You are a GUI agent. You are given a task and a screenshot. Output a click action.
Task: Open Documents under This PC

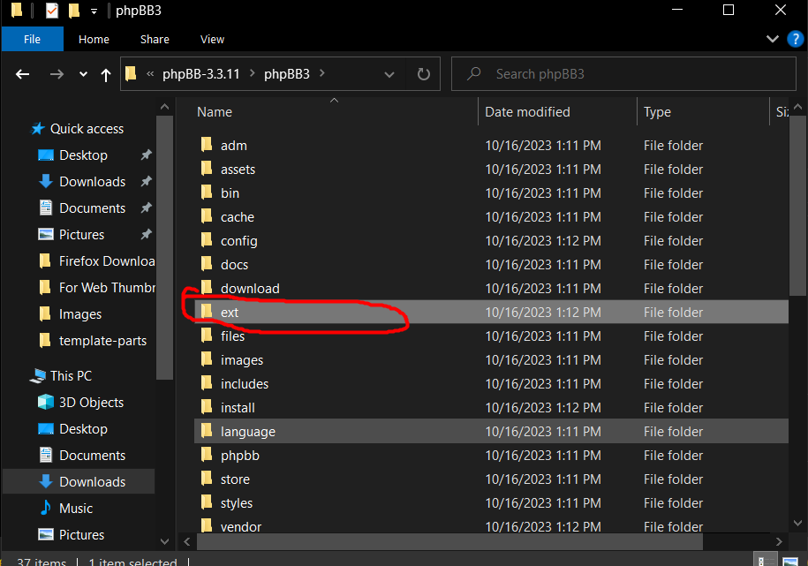point(92,456)
